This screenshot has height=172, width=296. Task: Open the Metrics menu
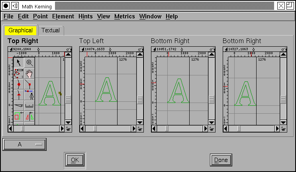(x=124, y=16)
